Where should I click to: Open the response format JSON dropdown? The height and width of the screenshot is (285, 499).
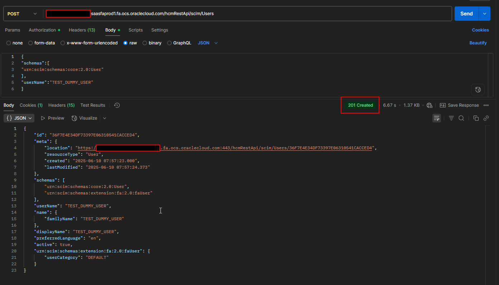coord(19,118)
